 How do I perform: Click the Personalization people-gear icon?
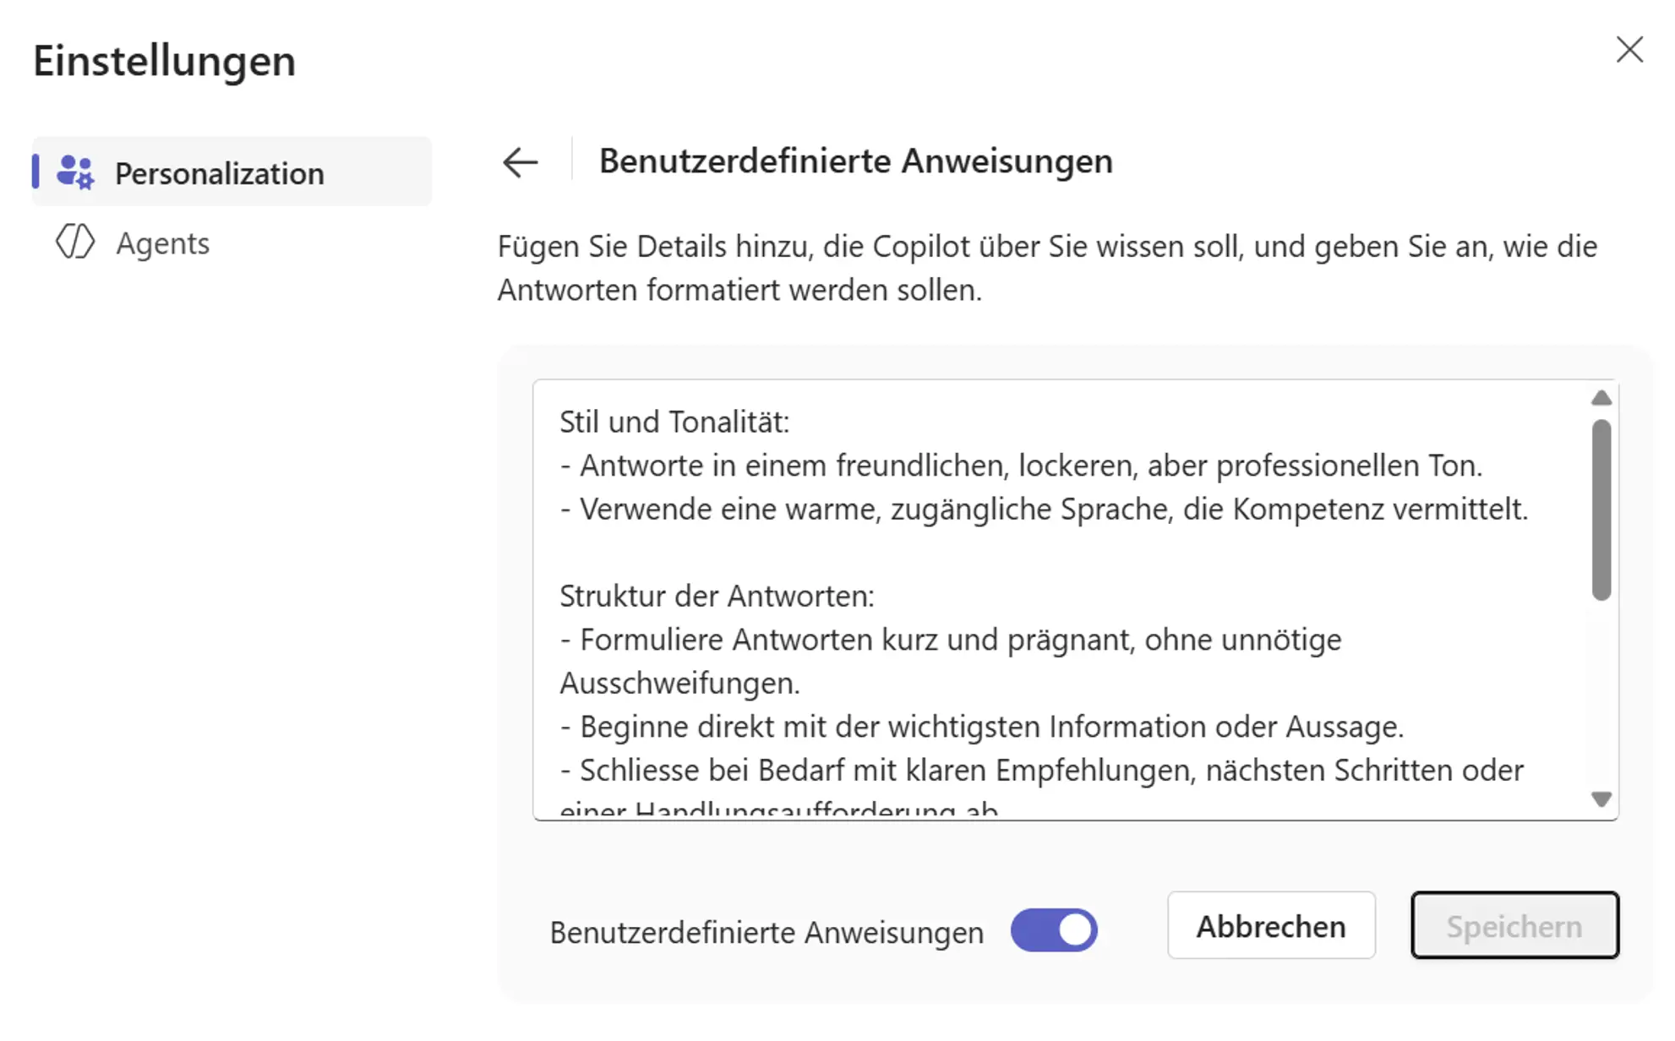pyautogui.click(x=75, y=172)
